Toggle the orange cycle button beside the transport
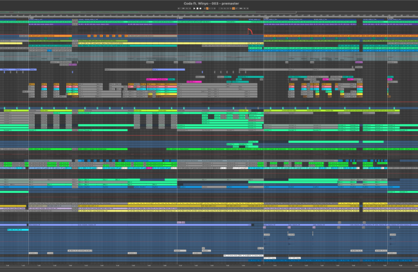 tap(207, 8)
